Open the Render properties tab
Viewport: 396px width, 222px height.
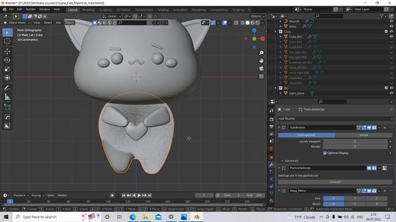coord(272,120)
